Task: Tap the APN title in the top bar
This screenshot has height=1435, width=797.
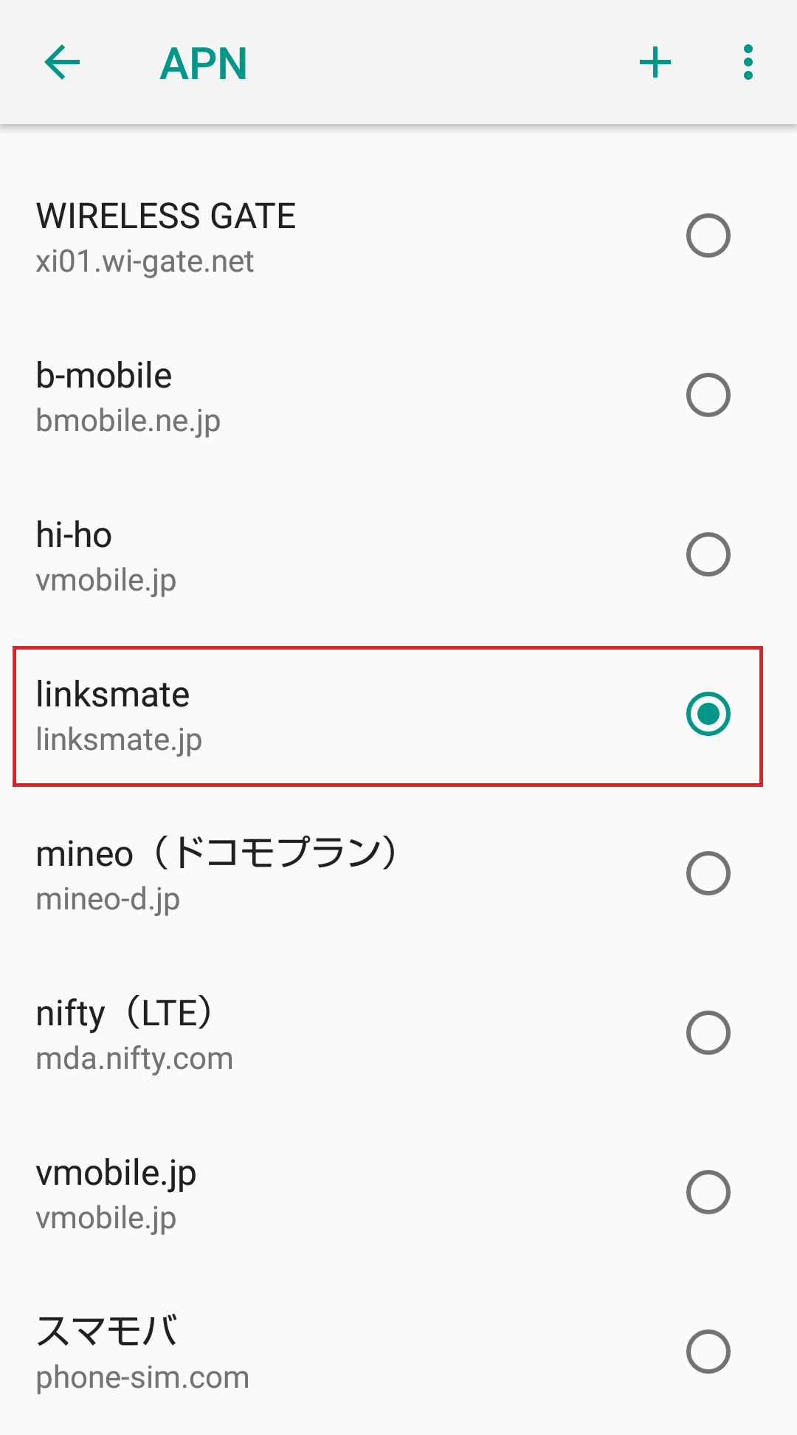Action: [202, 63]
